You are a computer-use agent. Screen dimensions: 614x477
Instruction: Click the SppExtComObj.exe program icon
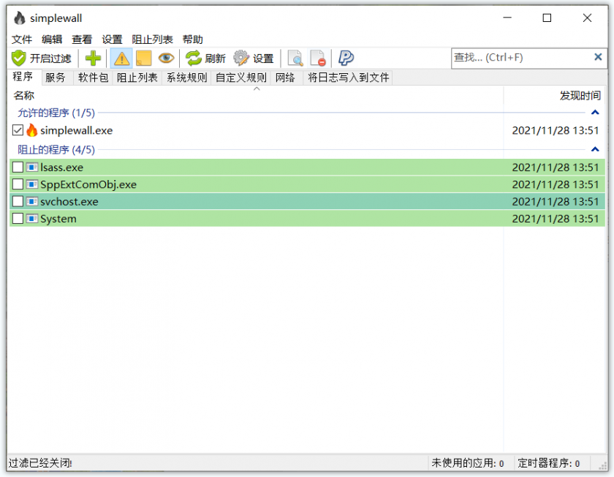pos(32,184)
